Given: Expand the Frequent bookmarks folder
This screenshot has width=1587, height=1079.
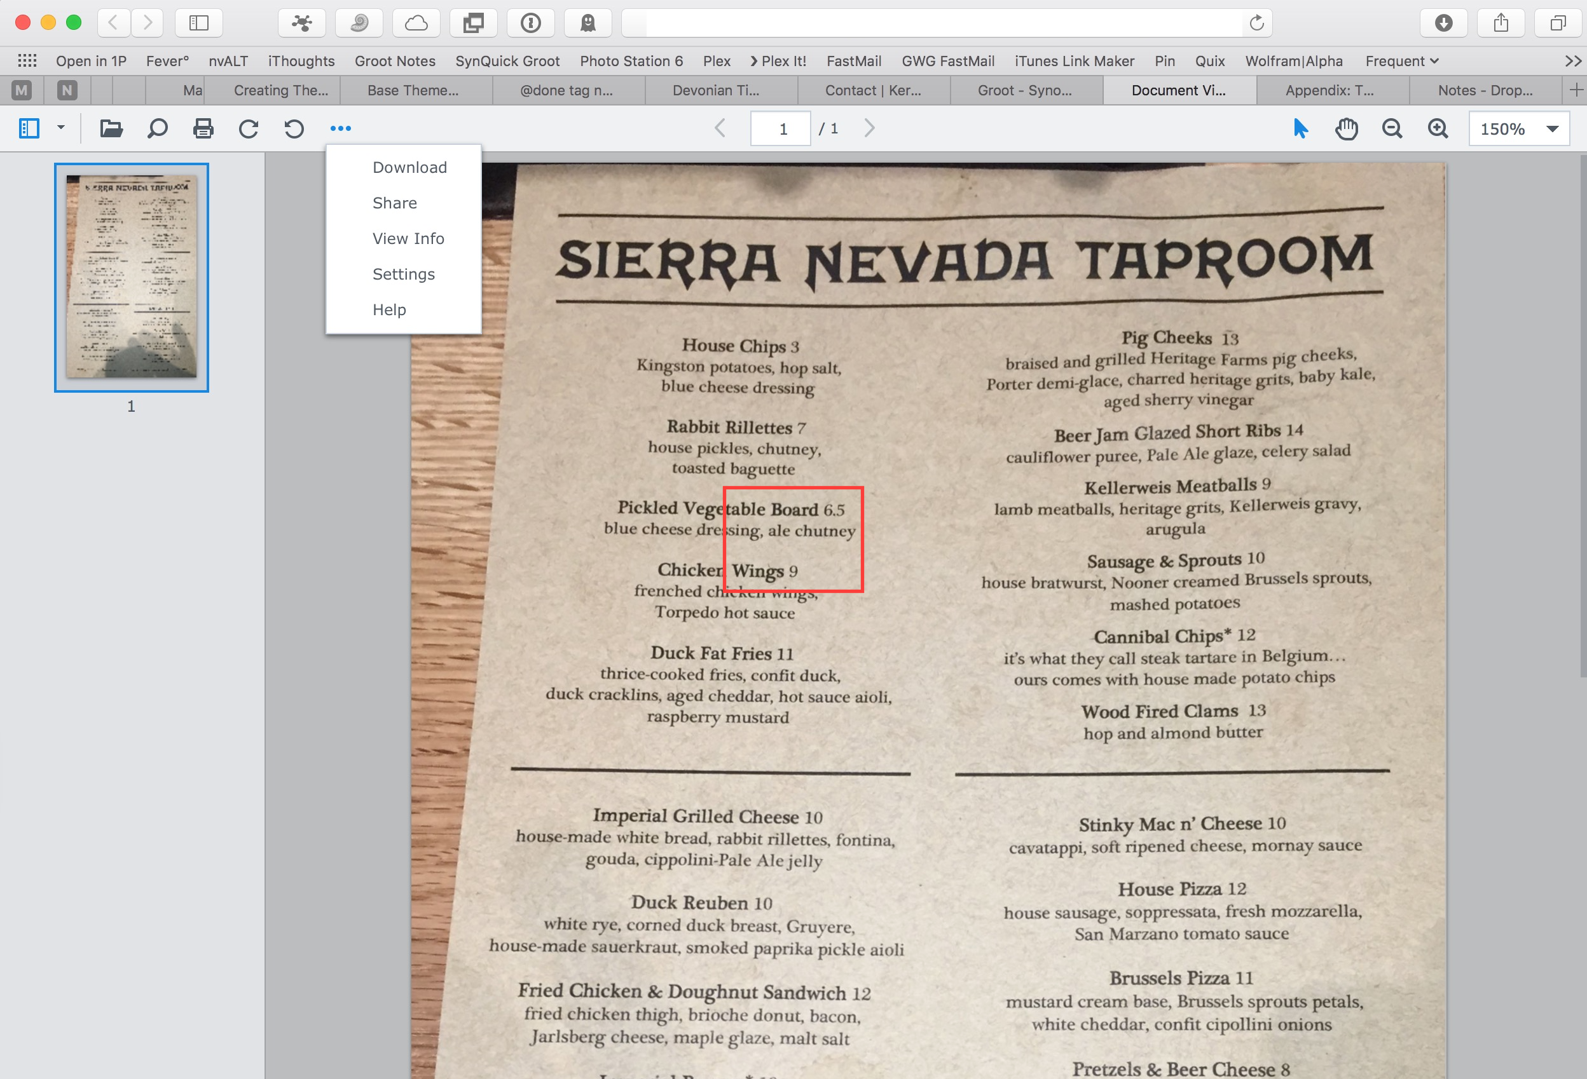Looking at the screenshot, I should click(x=1402, y=61).
